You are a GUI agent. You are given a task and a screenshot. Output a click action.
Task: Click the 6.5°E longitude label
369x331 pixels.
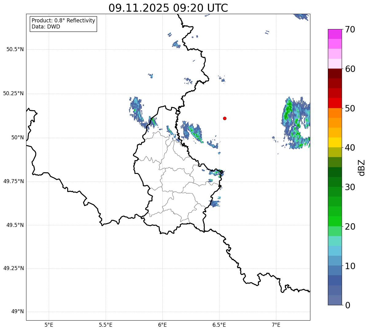[219, 325]
